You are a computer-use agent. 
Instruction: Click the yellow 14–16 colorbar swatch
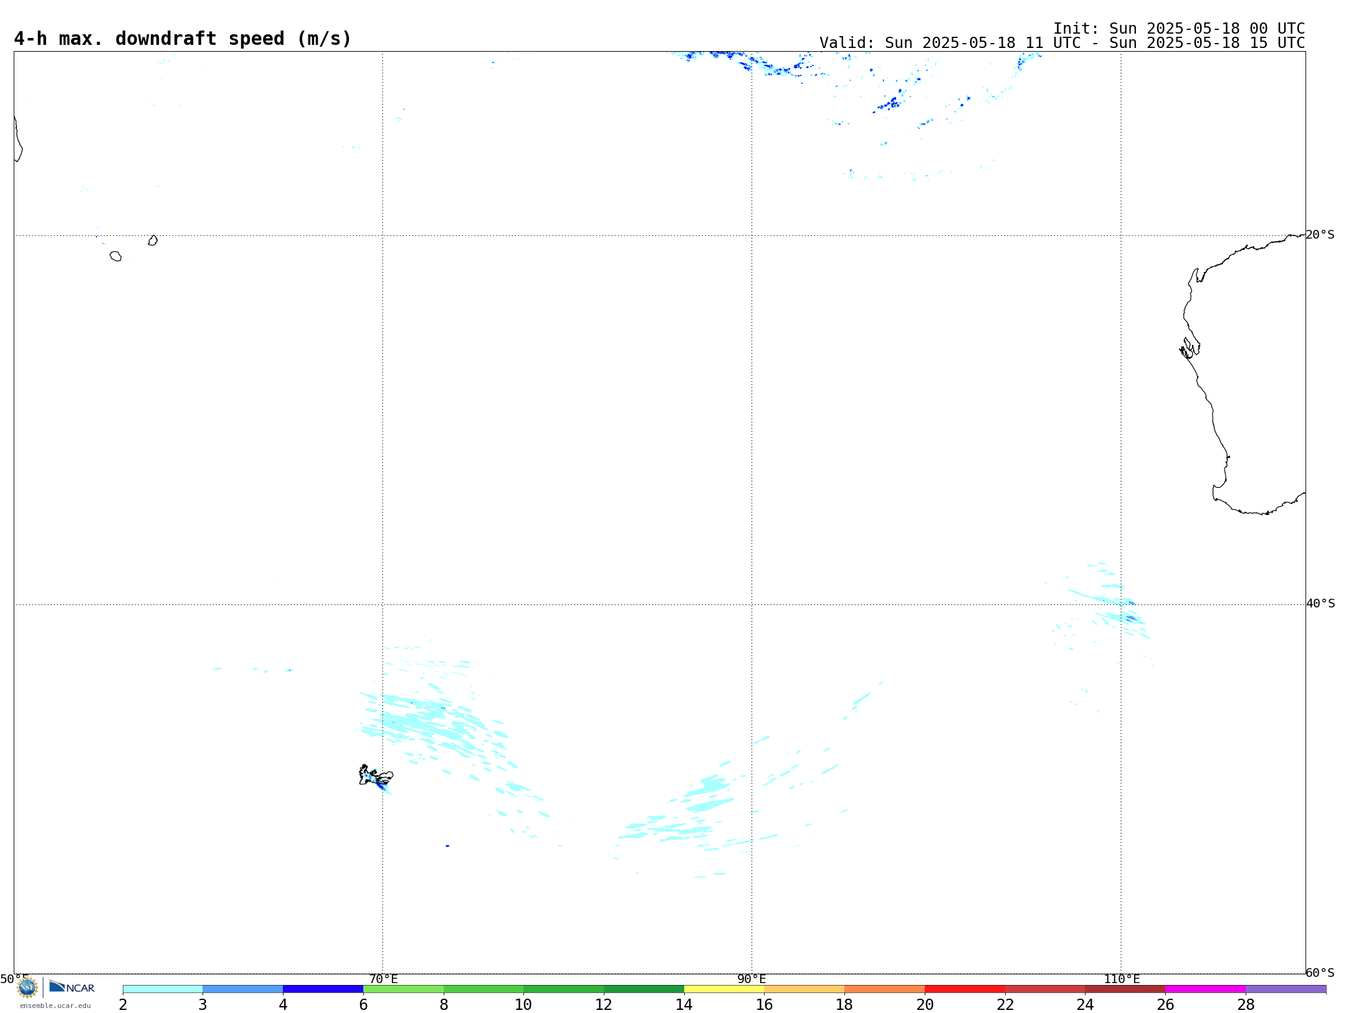(x=724, y=989)
